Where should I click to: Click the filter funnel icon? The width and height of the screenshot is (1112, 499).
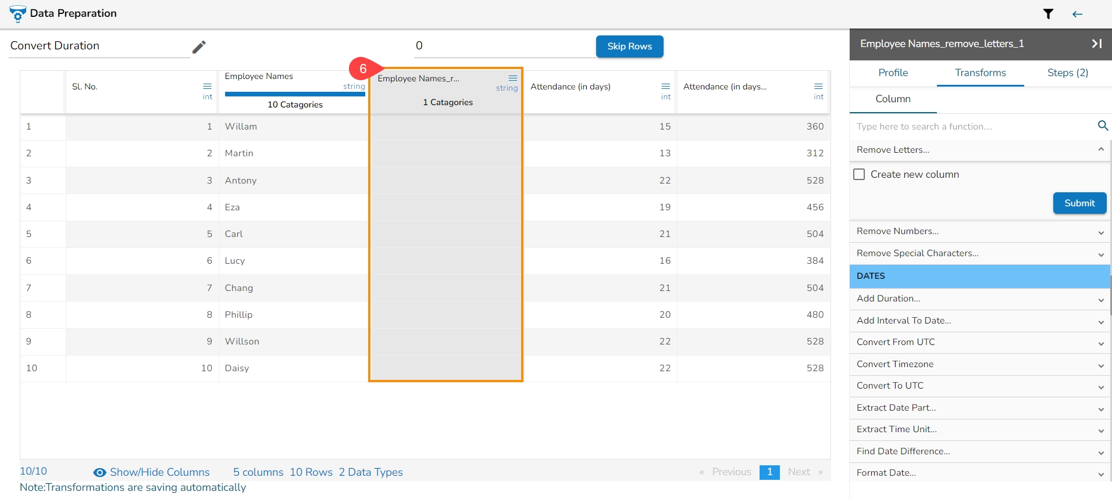pos(1048,14)
